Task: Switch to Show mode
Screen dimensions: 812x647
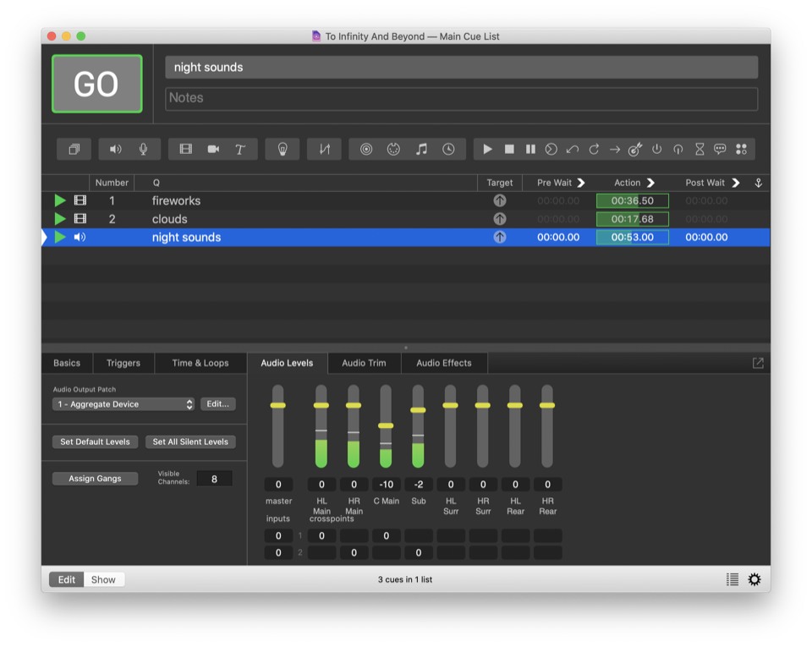Action: coord(103,579)
